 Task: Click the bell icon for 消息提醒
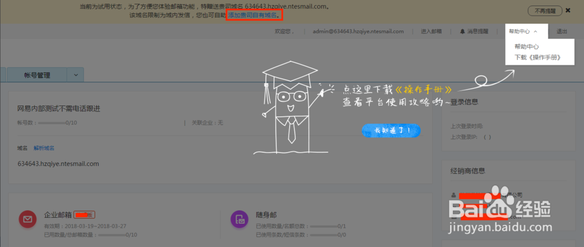463,31
